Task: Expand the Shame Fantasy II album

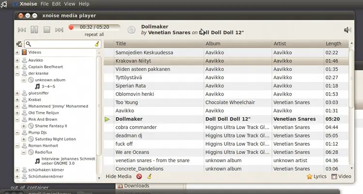Action: tap(24, 126)
